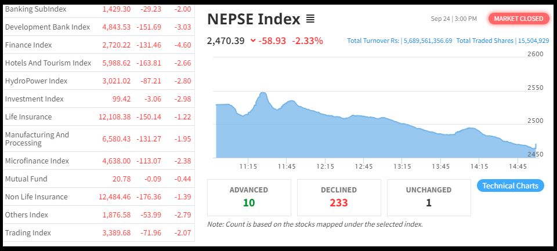This screenshot has width=557, height=251.
Task: Click the 12:45 point on the chart
Action: [364, 118]
